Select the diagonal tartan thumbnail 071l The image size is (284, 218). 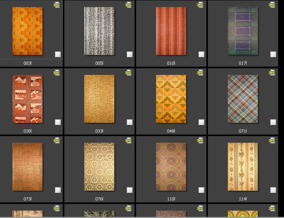point(243,99)
